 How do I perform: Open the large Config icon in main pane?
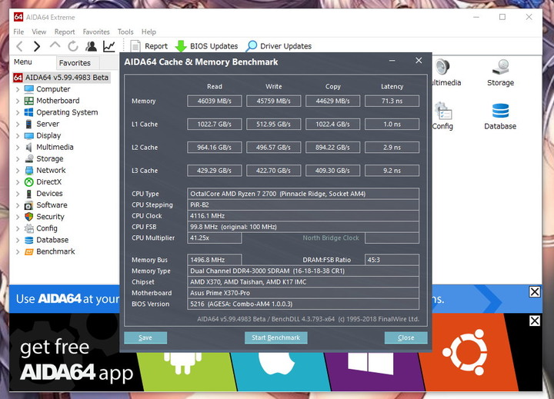(x=442, y=111)
